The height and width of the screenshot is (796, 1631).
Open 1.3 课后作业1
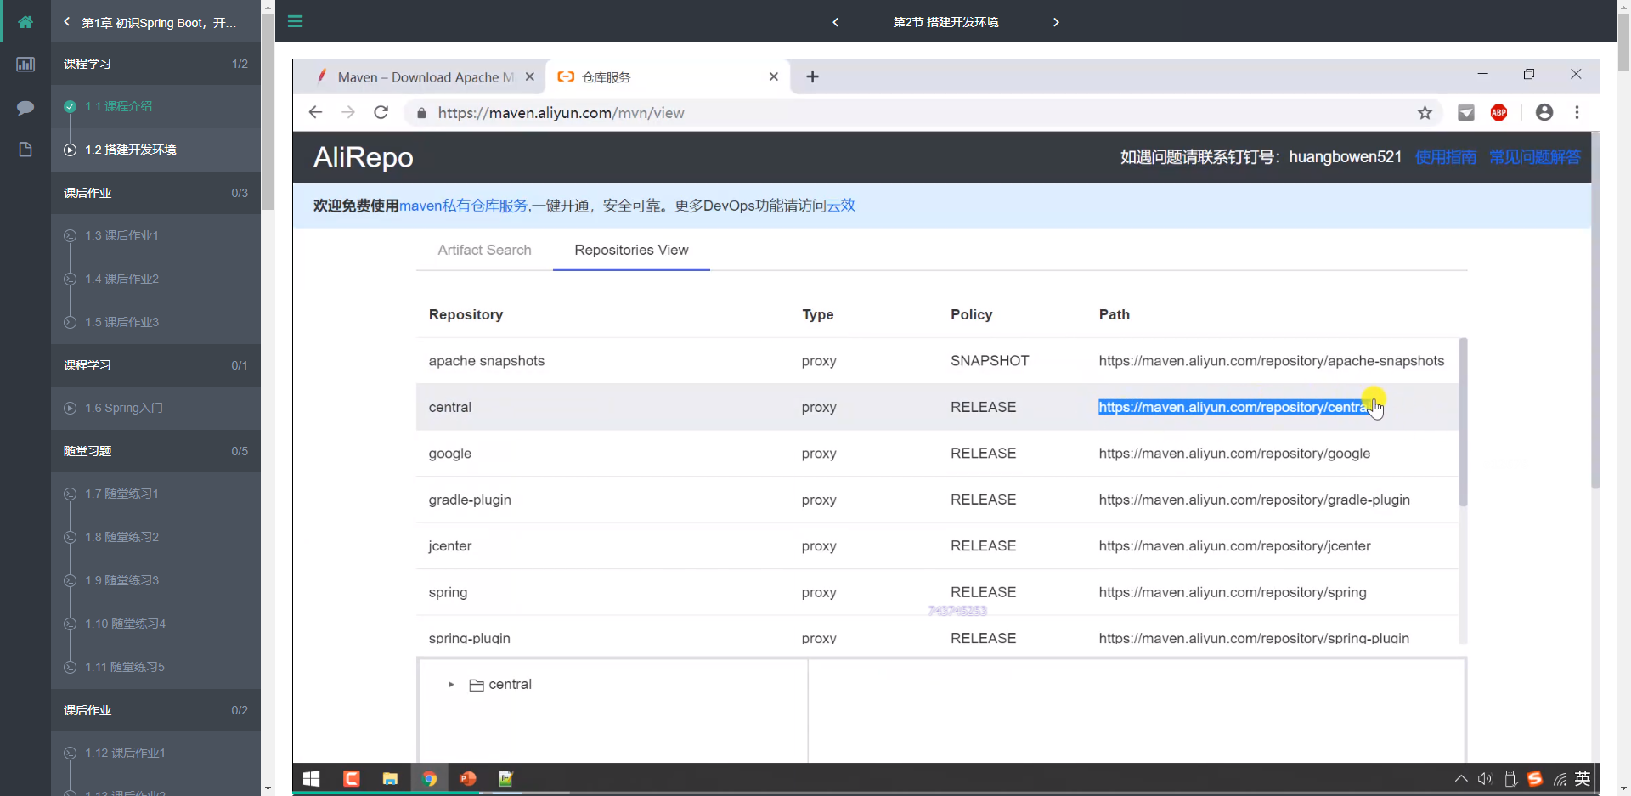point(155,235)
